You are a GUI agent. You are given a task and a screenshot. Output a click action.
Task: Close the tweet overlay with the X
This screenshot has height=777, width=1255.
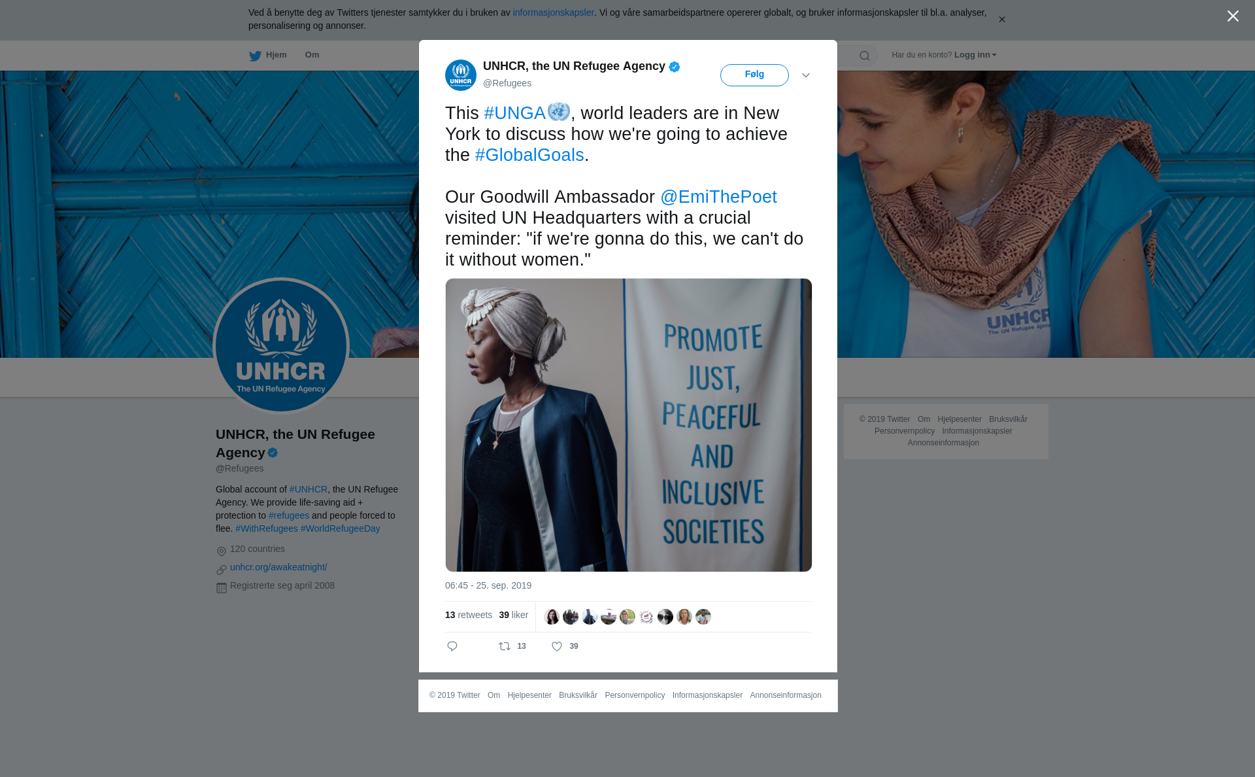pos(1233,16)
